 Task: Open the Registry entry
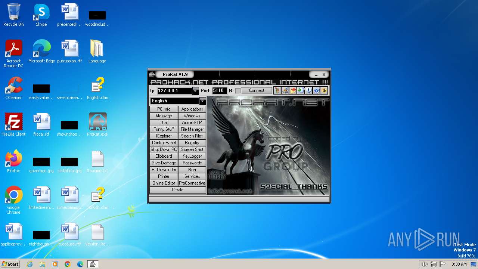(192, 143)
